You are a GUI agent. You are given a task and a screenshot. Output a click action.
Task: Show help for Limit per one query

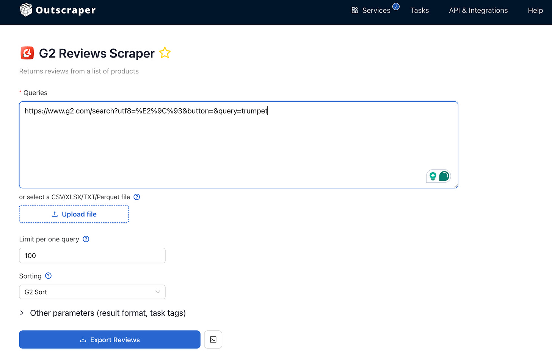86,239
